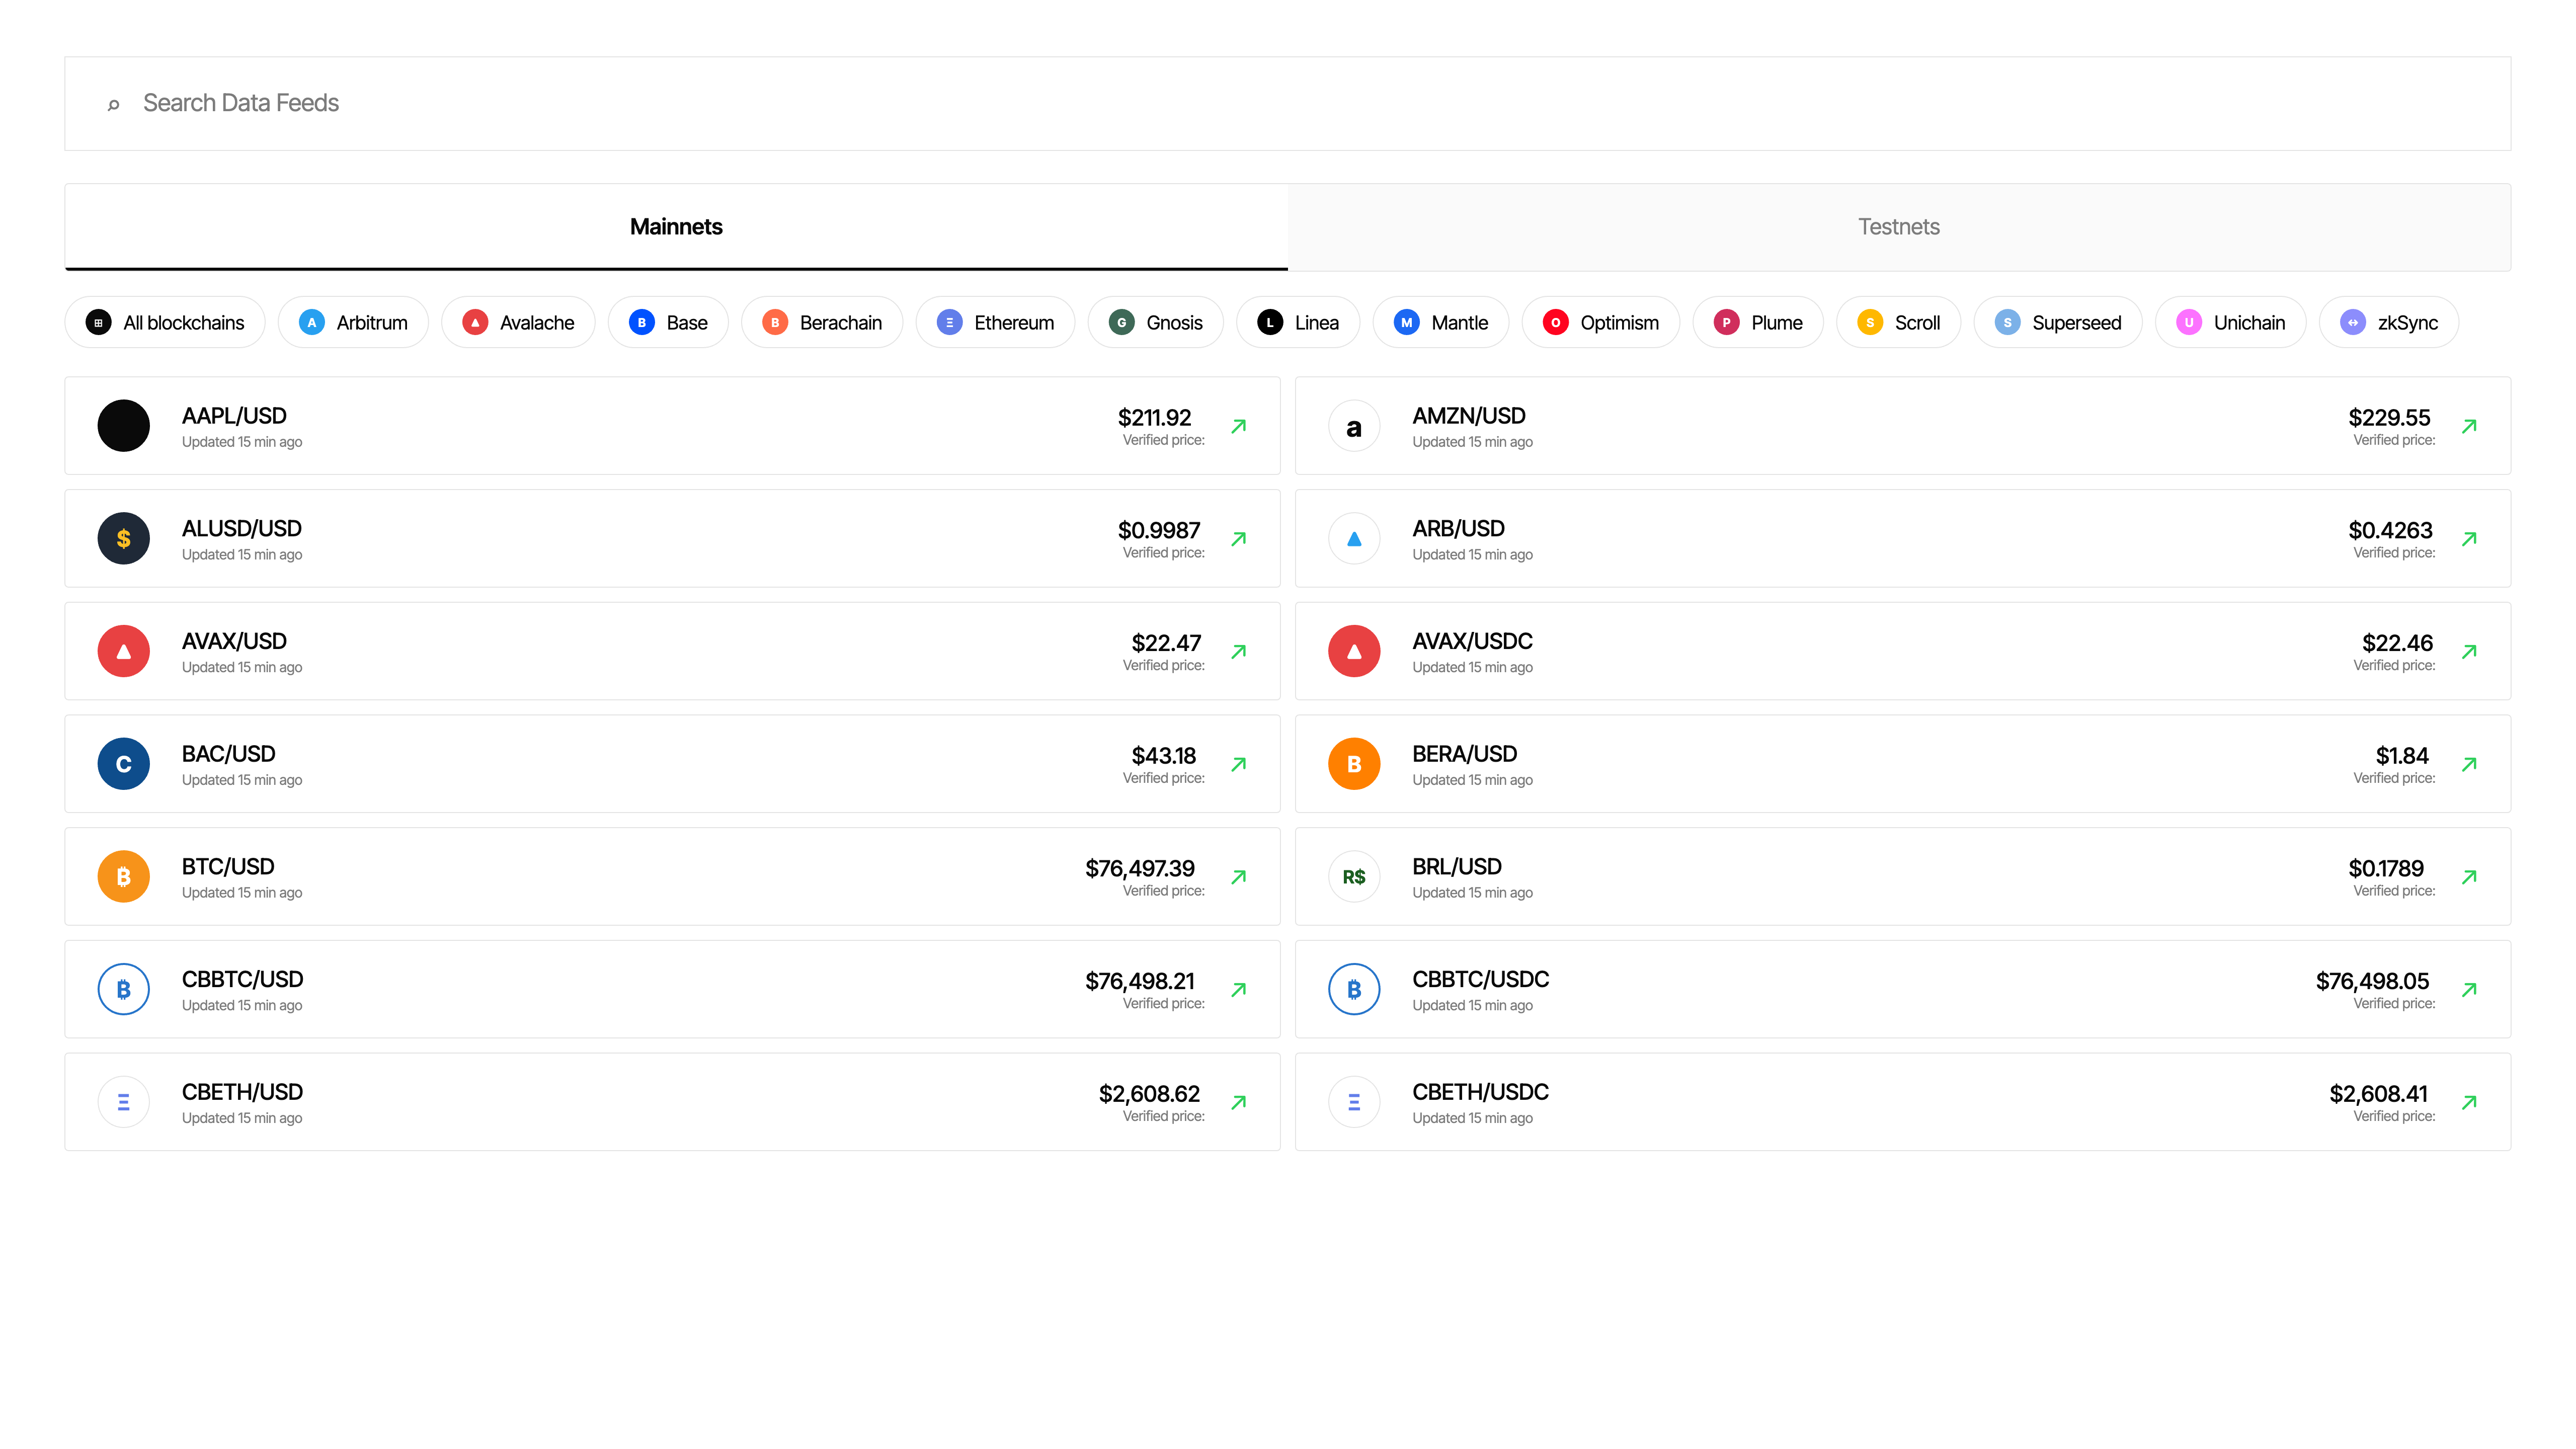Open the CBETH/USD feed arrow
Viewport: 2576px width, 1449px height.
pos(1239,1102)
